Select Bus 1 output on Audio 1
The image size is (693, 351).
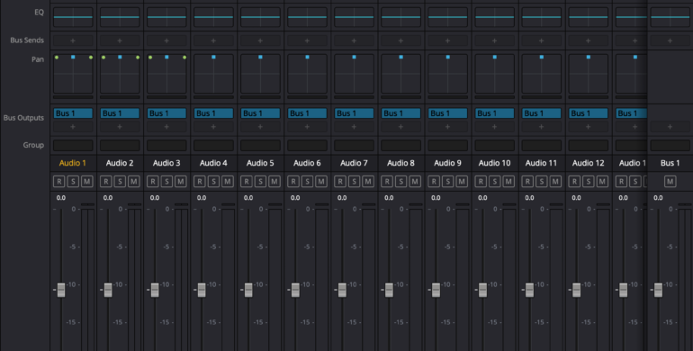(x=73, y=113)
